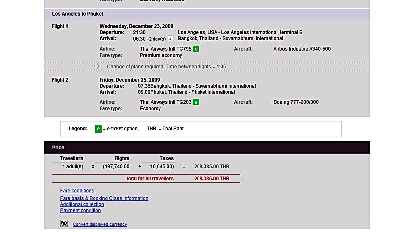Select Los Angeles International, terminal B text
Screen dimensions: 399x232
(262, 32)
